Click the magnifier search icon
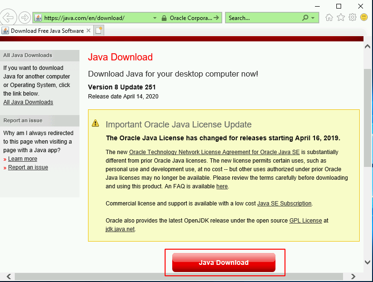373x282 pixels. 305,18
